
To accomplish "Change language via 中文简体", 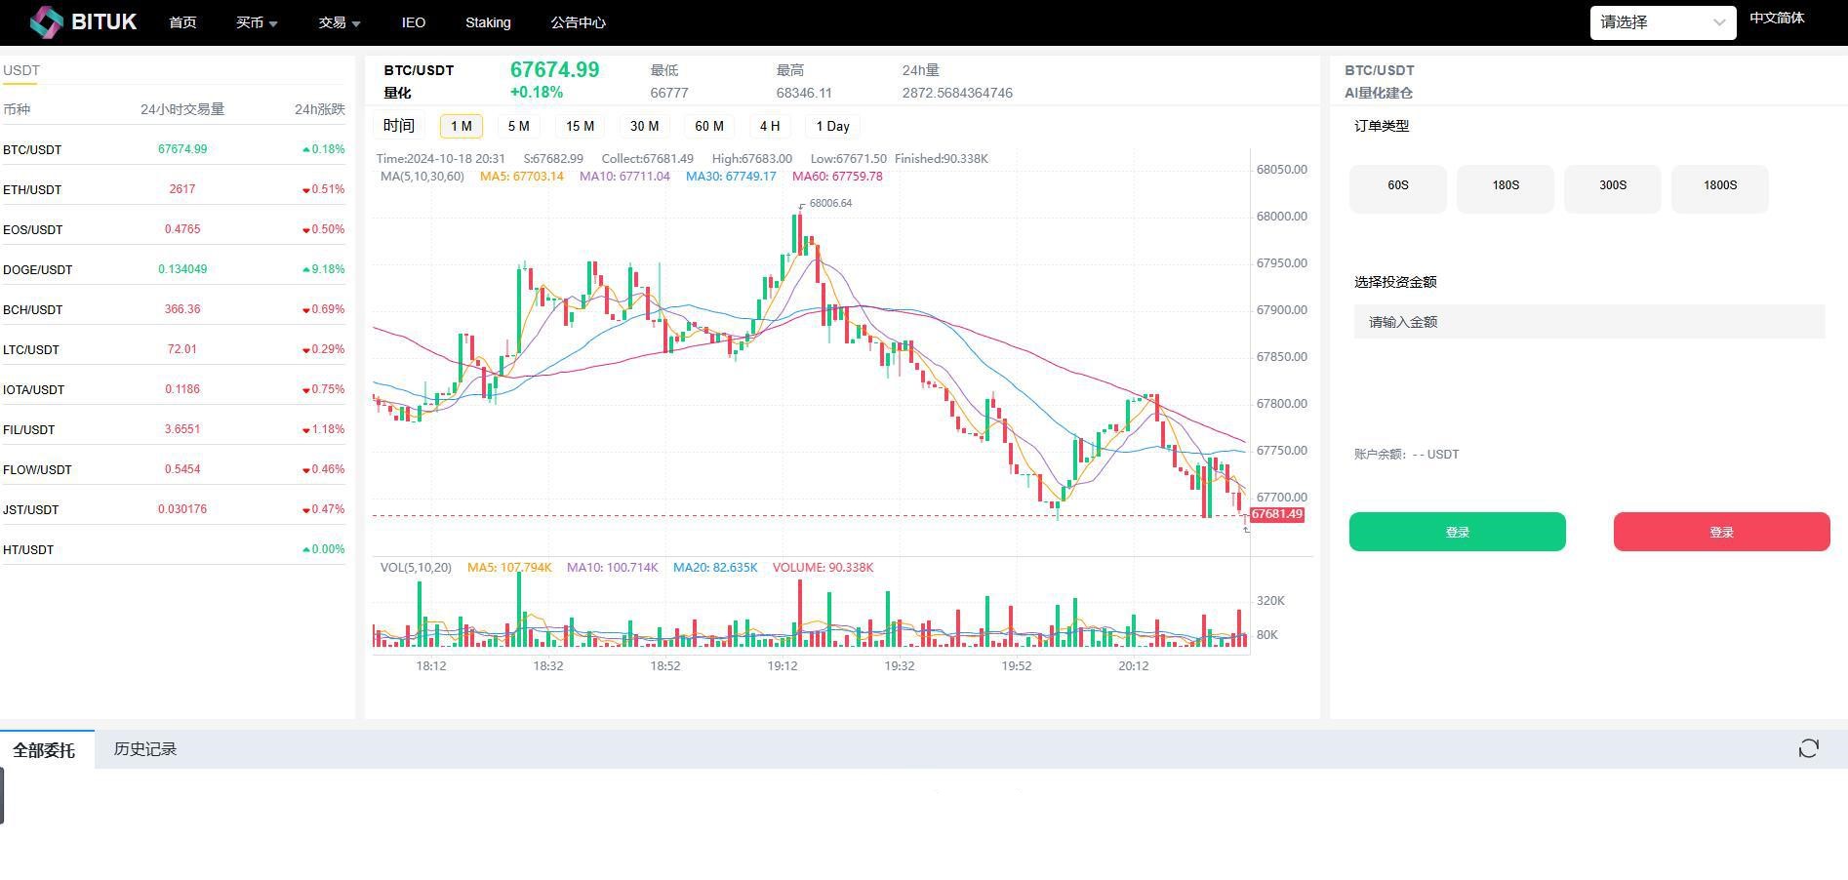I will tap(1776, 18).
